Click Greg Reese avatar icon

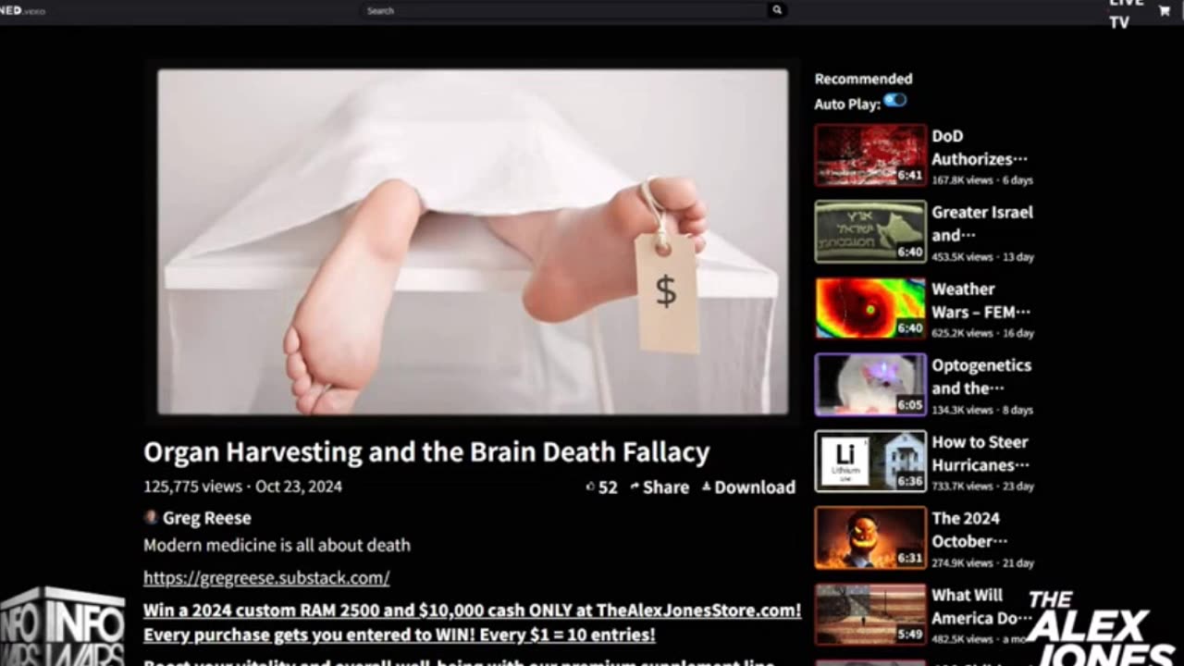pos(151,517)
